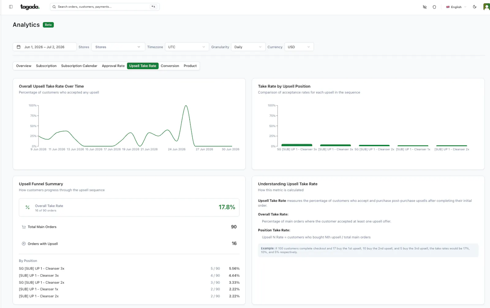Screen dimensions: 490x308
Task: Click the plus-circle icon beside Orders with Upsell
Action: tap(24, 244)
